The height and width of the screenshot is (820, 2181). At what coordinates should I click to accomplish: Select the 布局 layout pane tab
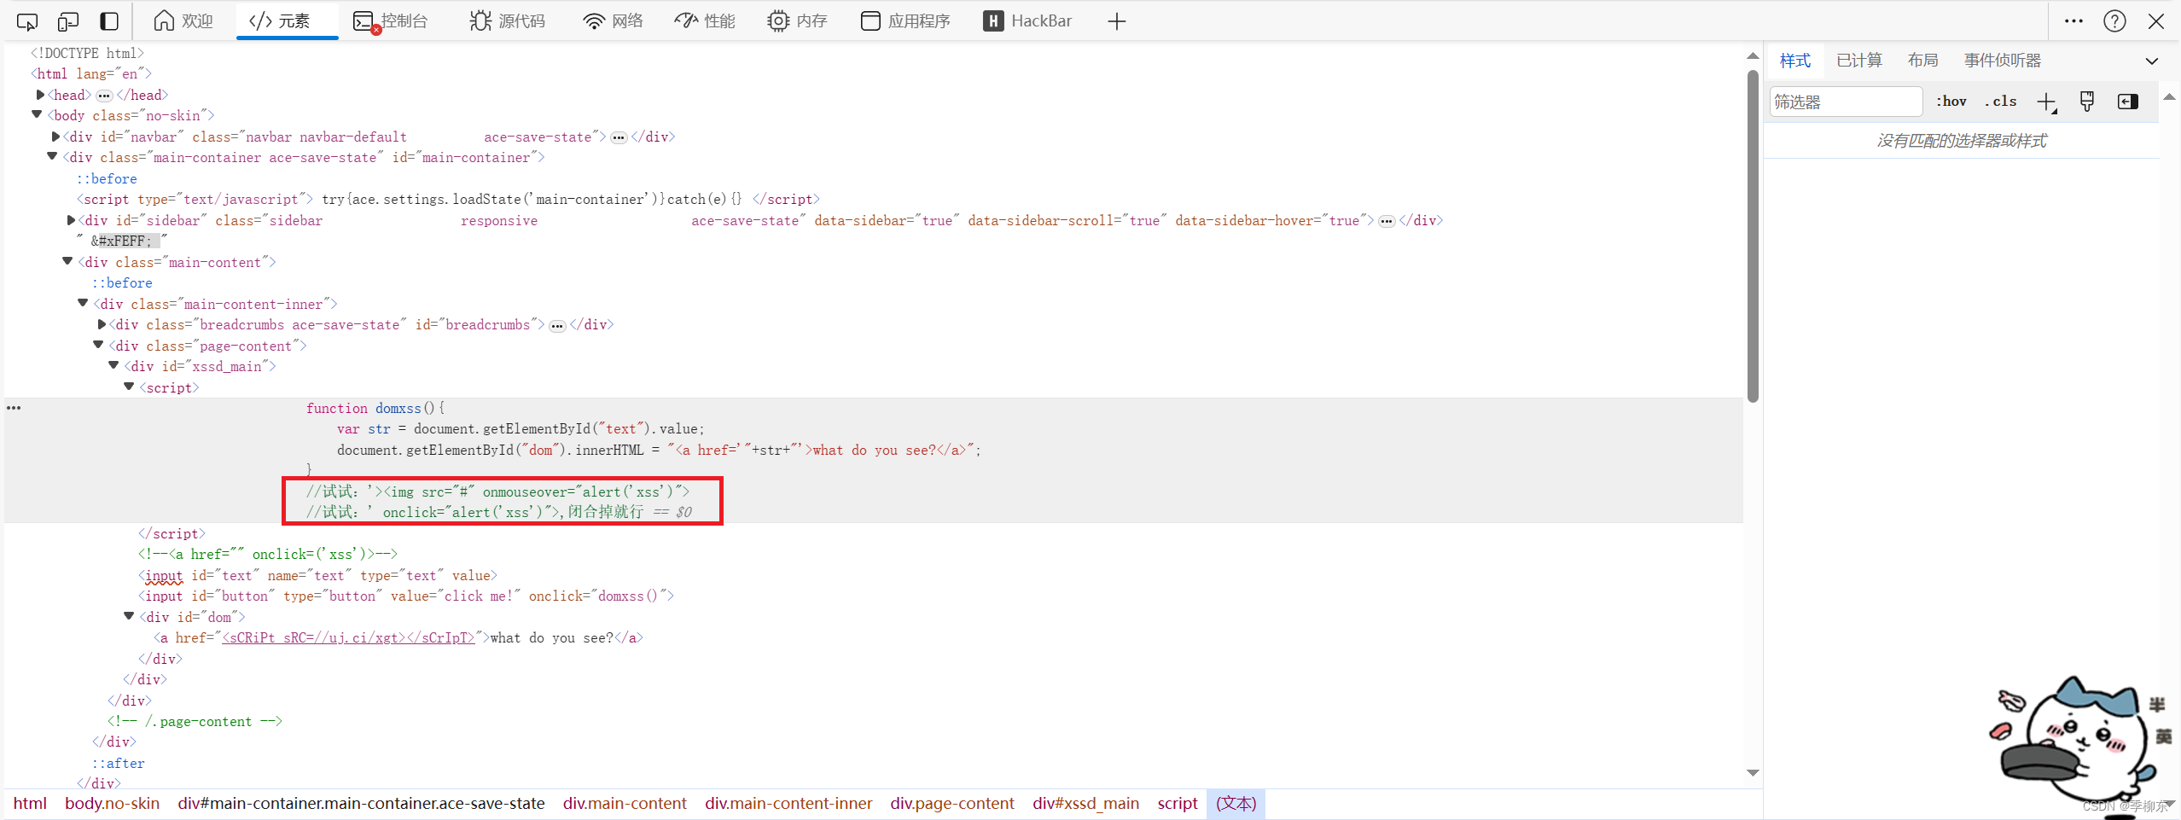[1922, 61]
